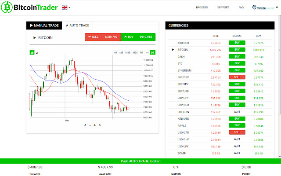This screenshot has width=281, height=176.
Task: Choose the M5 timeframe
Action: tap(121, 52)
